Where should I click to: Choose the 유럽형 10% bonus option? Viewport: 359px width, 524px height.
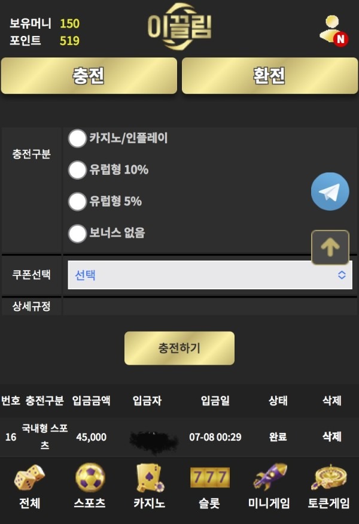[x=77, y=170]
